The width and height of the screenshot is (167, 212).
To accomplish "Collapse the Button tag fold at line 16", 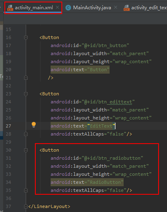I will (26, 37).
